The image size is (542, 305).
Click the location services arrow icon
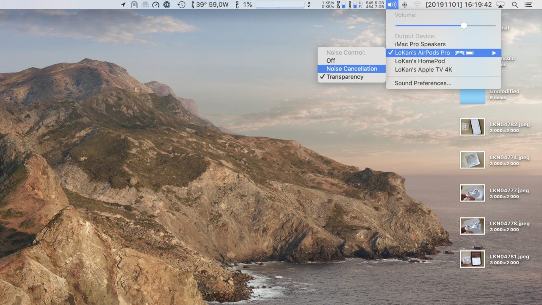pyautogui.click(x=123, y=5)
